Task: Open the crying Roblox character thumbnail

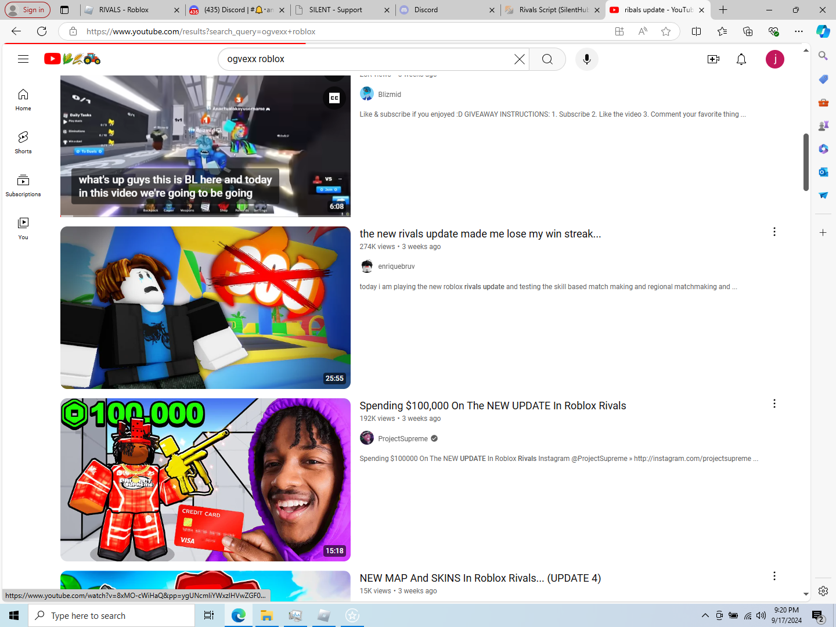Action: (x=206, y=308)
